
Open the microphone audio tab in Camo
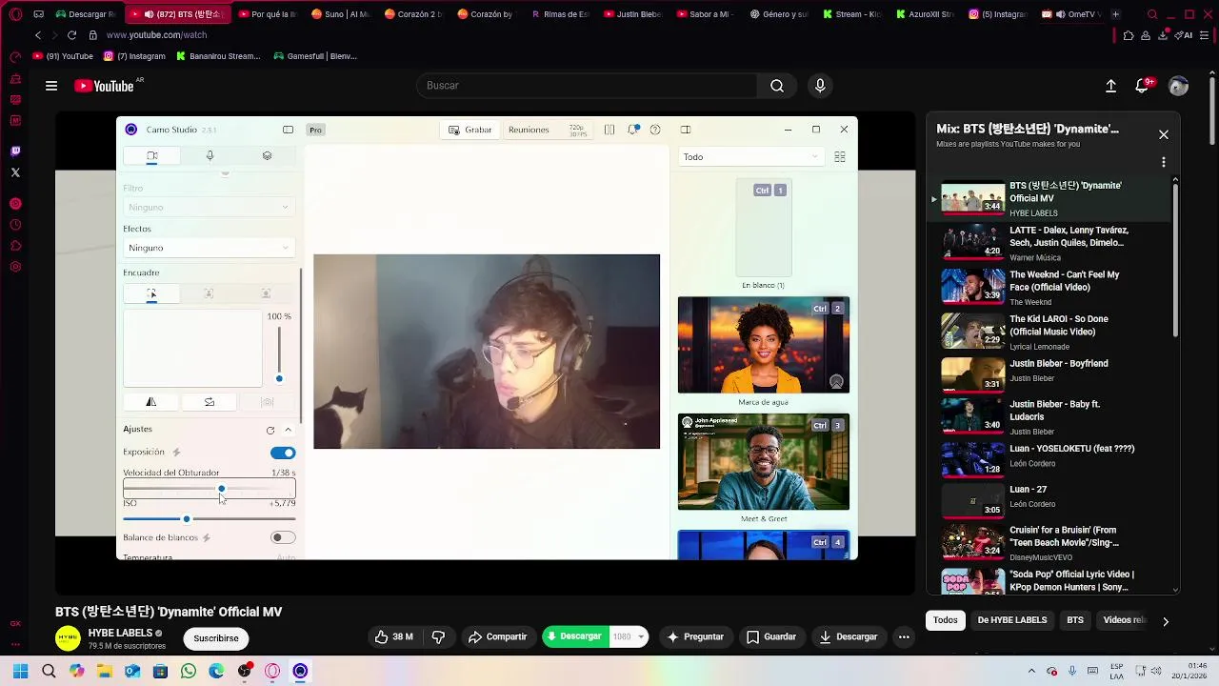click(210, 155)
